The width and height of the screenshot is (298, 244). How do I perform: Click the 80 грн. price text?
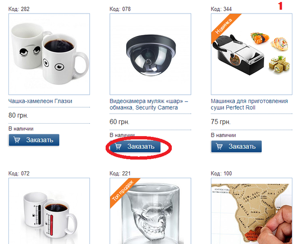(18, 115)
